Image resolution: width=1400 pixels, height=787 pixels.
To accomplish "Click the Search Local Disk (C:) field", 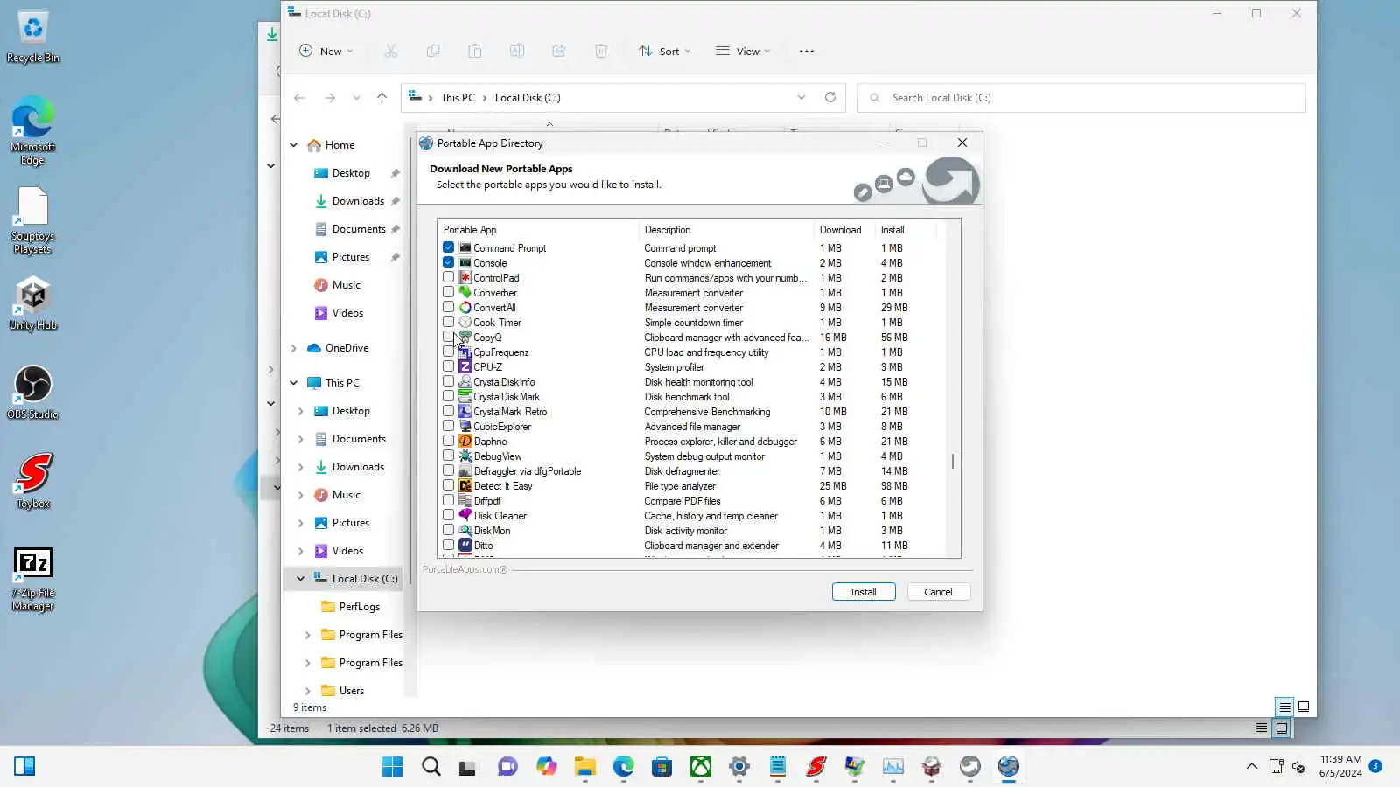I will pos(1081,98).
